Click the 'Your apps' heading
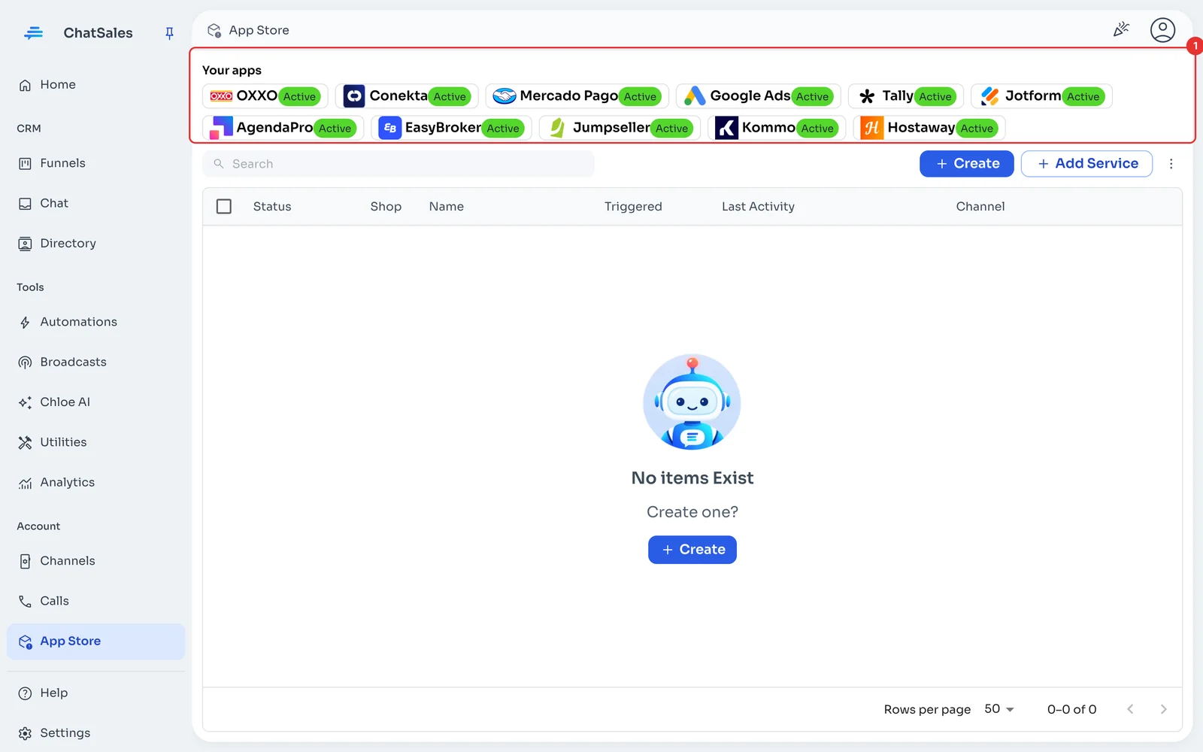1203x752 pixels. [232, 70]
